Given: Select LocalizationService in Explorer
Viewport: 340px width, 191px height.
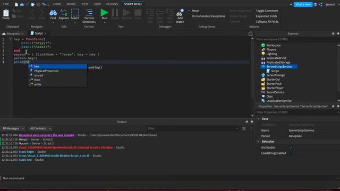Looking at the screenshot, I should (x=278, y=101).
